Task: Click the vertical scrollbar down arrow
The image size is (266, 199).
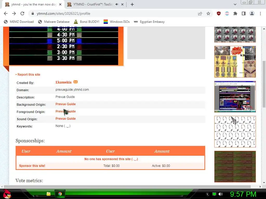Action: [x=264, y=183]
